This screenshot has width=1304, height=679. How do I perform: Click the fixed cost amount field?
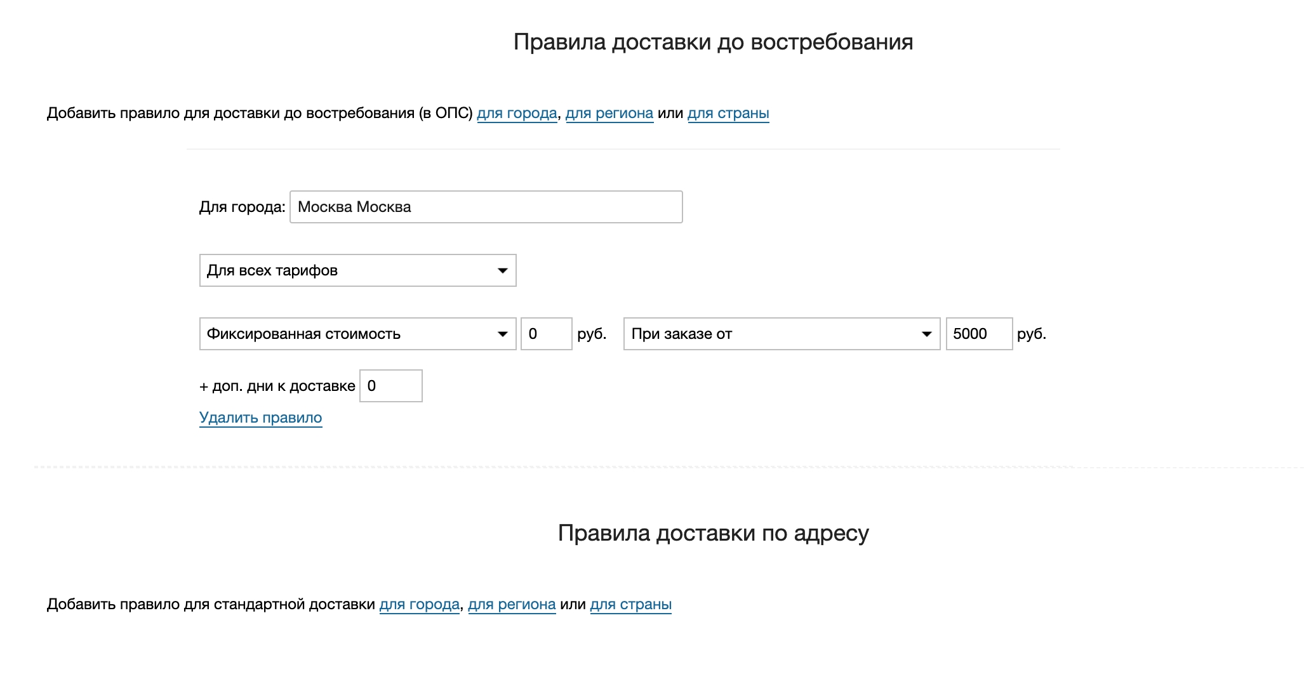(546, 334)
